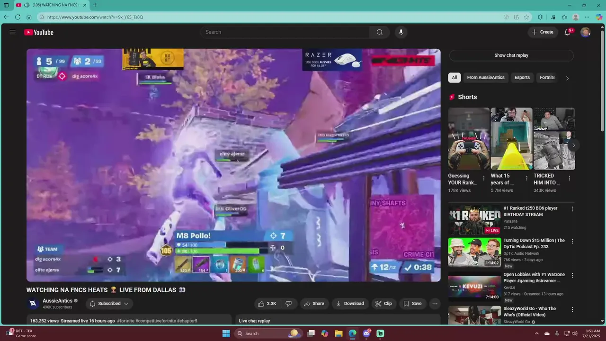Click the Create button
The height and width of the screenshot is (341, 606).
[542, 32]
